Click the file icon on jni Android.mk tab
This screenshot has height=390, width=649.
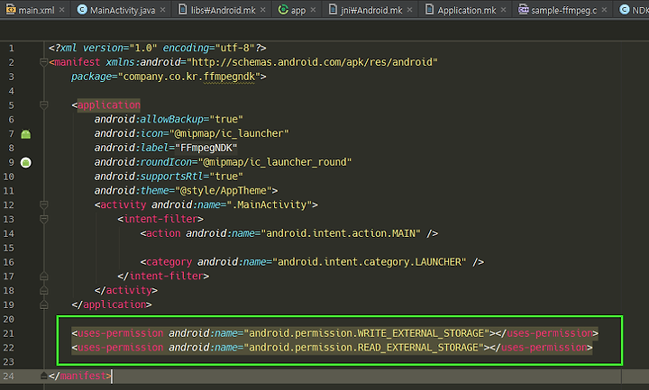point(333,9)
